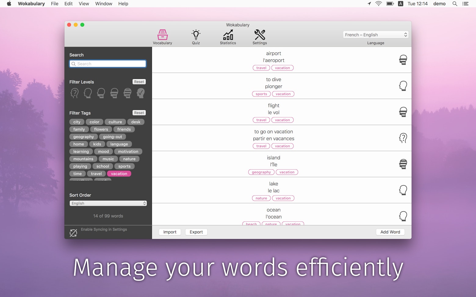Image resolution: width=476 pixels, height=297 pixels.
Task: Select the Vocabulary drawer icon
Action: coord(162,35)
